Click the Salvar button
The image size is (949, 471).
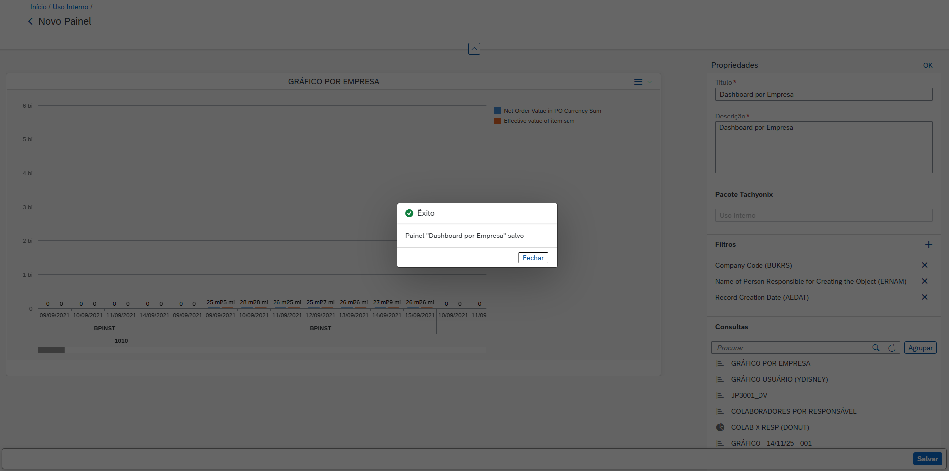point(927,459)
